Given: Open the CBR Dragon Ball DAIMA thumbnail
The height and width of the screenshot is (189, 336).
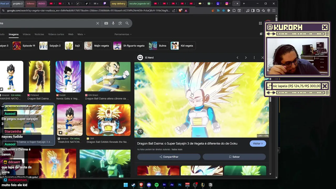Looking at the screenshot, I should [108, 120].
